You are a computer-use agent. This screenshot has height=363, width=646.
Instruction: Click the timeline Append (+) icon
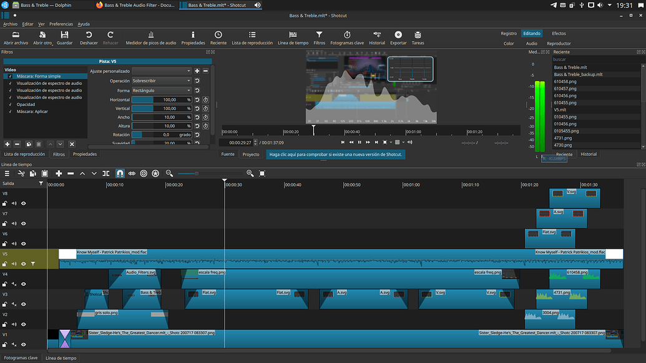pos(58,173)
